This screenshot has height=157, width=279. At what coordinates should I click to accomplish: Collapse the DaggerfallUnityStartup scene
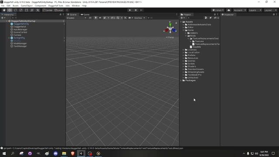click(7, 21)
